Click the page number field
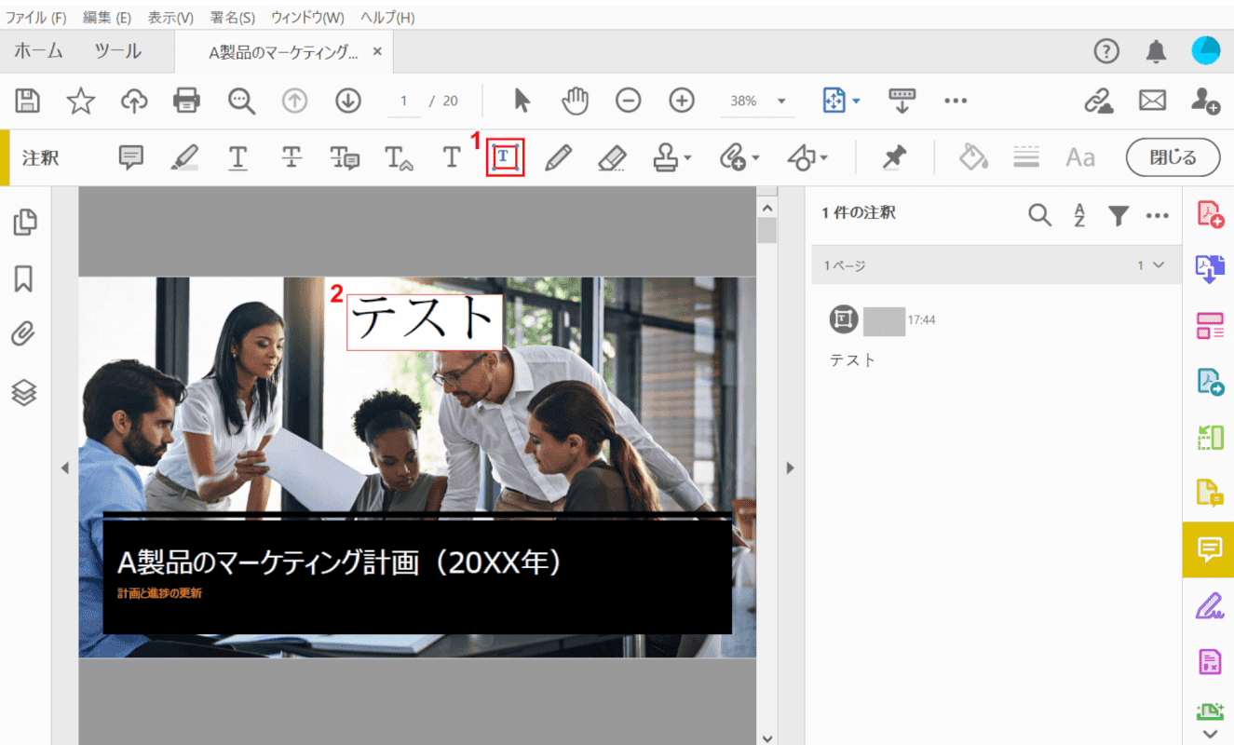Viewport: 1234px width, 745px height. point(404,101)
